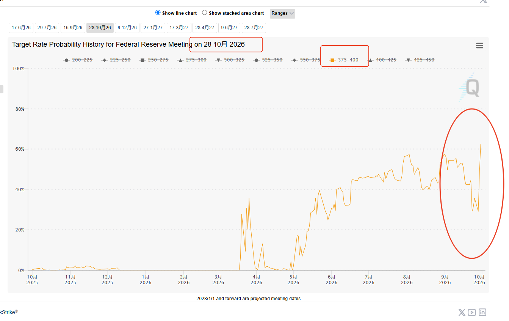This screenshot has width=509, height=321.
Task: Click the 3月 2026 x-axis label
Action: pos(218,280)
